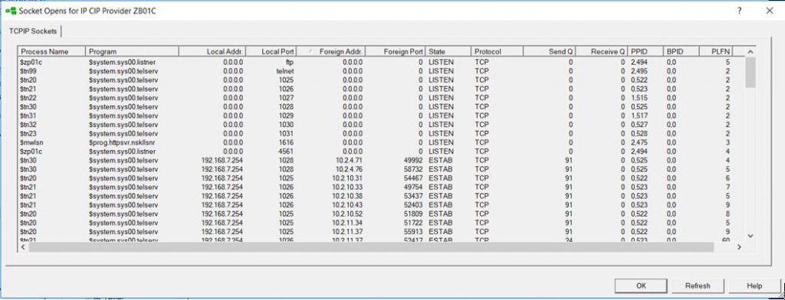
Task: Click PPID value 0,528
Action: (x=639, y=133)
